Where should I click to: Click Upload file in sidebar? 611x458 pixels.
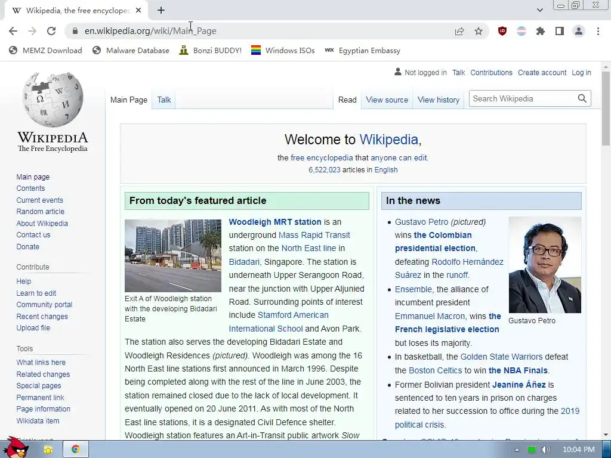coord(33,328)
